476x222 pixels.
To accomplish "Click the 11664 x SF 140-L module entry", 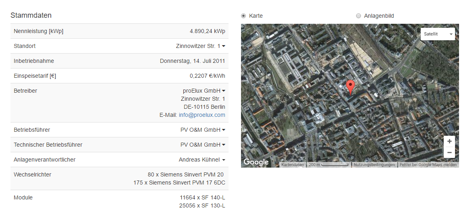I will point(202,197).
